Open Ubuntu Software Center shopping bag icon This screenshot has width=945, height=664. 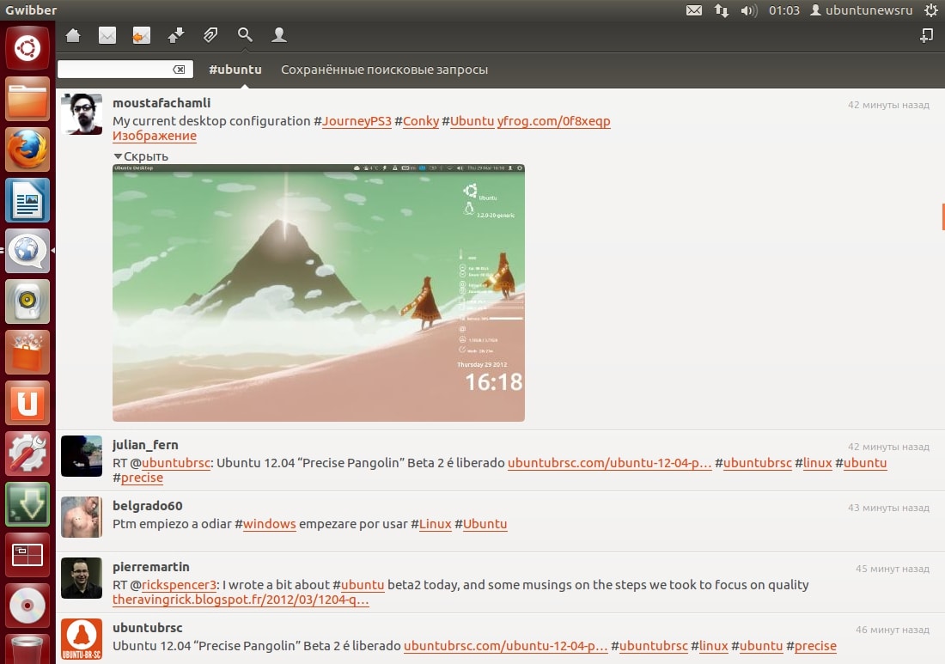coord(27,352)
